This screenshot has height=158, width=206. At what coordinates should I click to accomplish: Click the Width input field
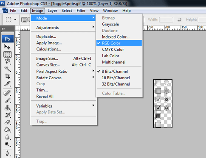tap(166, 19)
